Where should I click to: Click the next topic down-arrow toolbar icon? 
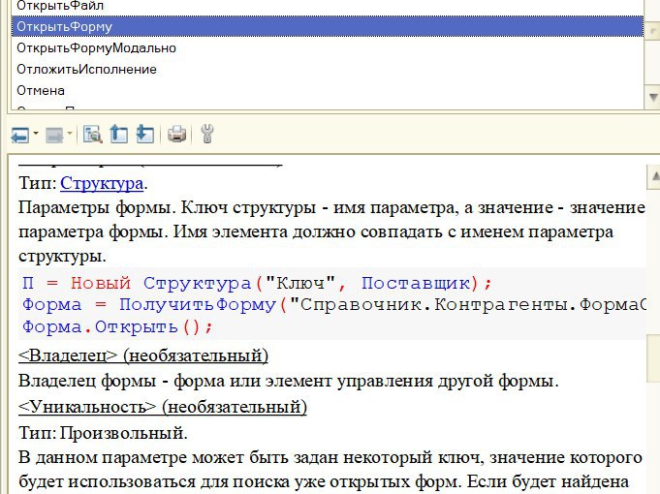click(145, 135)
